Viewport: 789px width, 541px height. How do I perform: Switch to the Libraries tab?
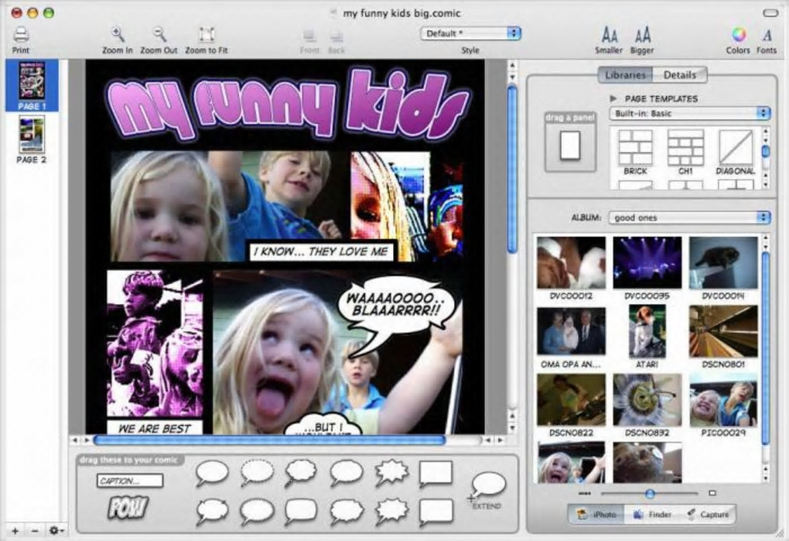pyautogui.click(x=625, y=74)
